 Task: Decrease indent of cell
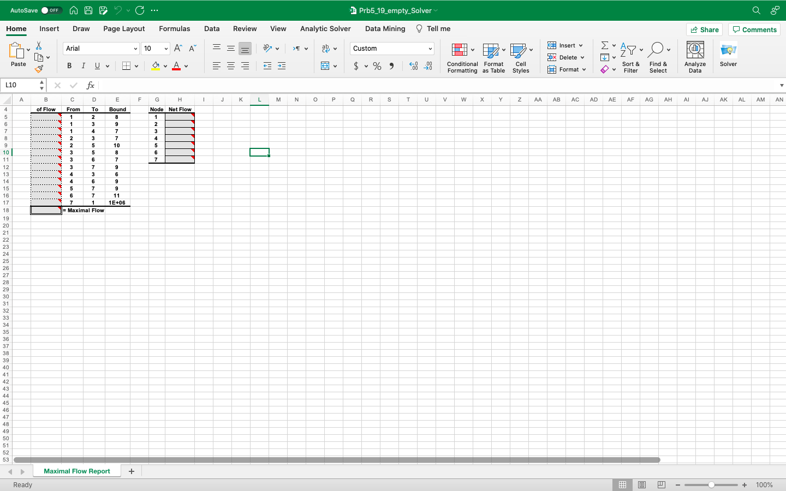(x=267, y=66)
